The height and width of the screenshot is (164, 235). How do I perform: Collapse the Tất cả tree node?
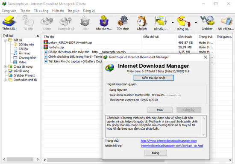pos(5,40)
